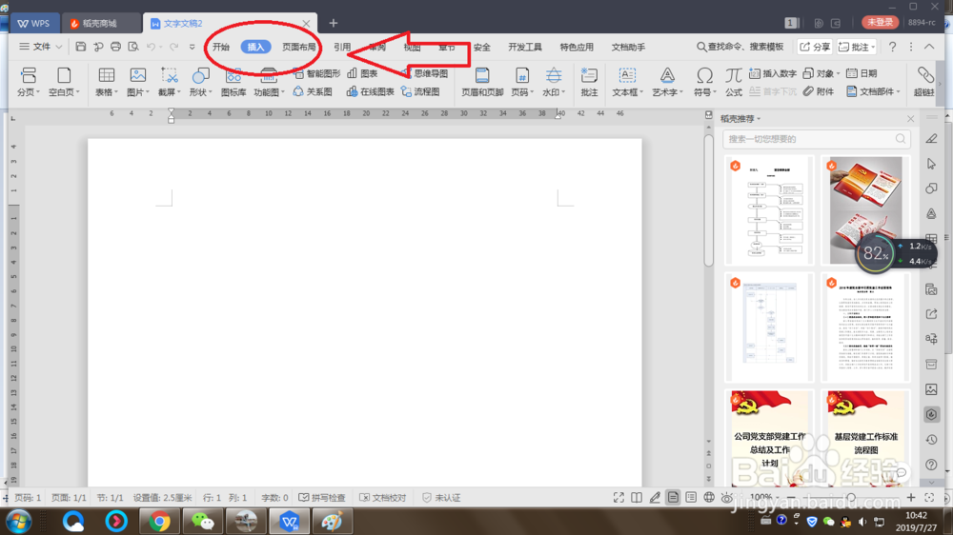953x535 pixels.
Task: Open the Document Assistant (文档助手) tab
Action: point(628,47)
